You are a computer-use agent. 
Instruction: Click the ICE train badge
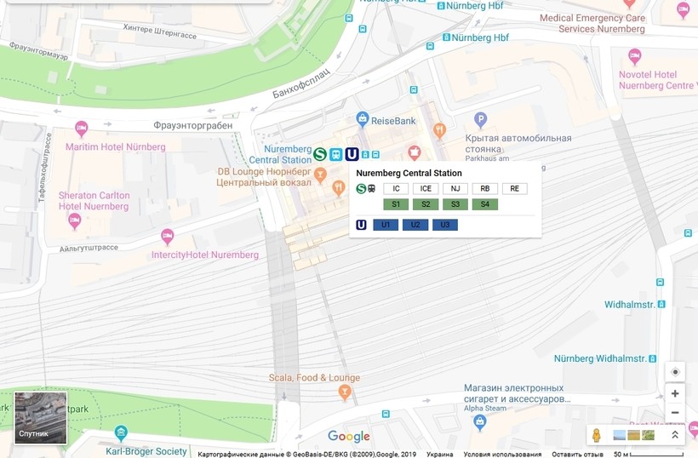pyautogui.click(x=426, y=189)
